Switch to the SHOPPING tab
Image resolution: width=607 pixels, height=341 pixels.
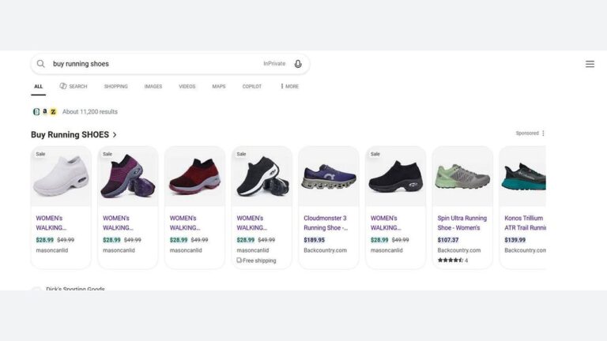pos(115,86)
